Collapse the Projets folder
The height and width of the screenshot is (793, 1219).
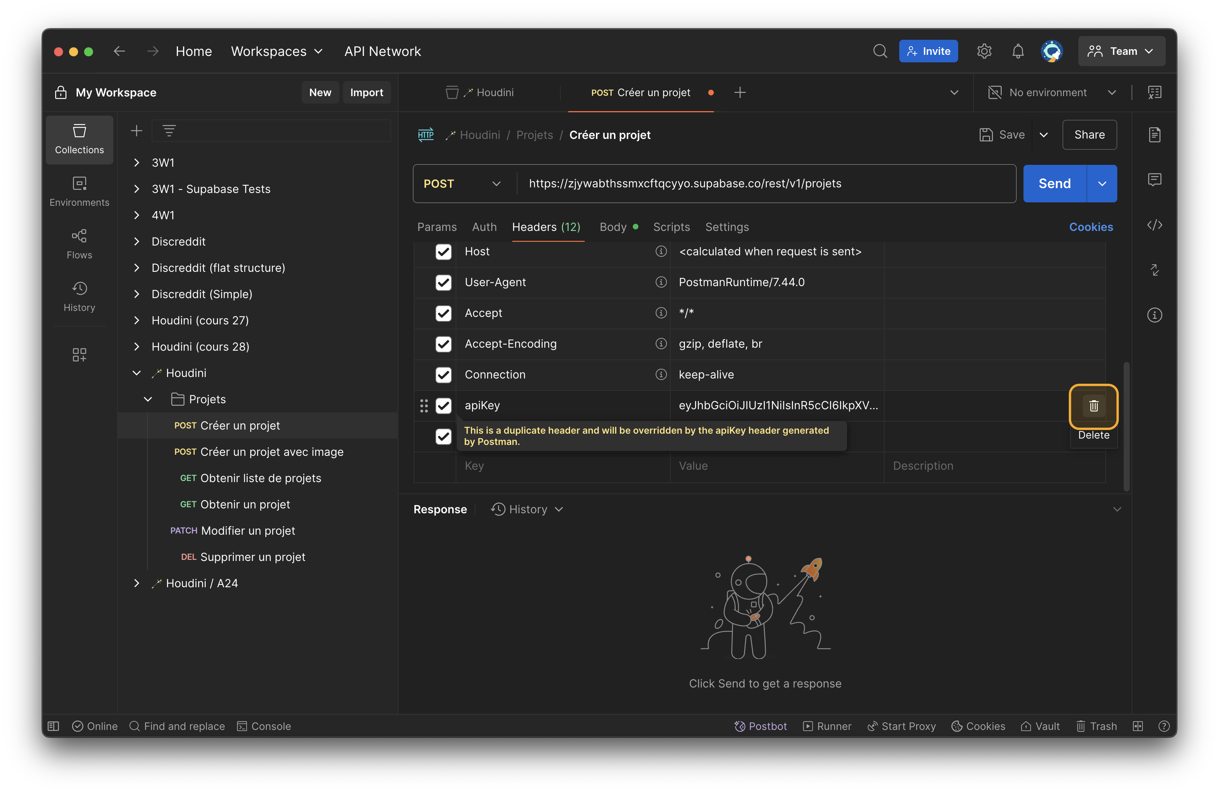pyautogui.click(x=147, y=399)
